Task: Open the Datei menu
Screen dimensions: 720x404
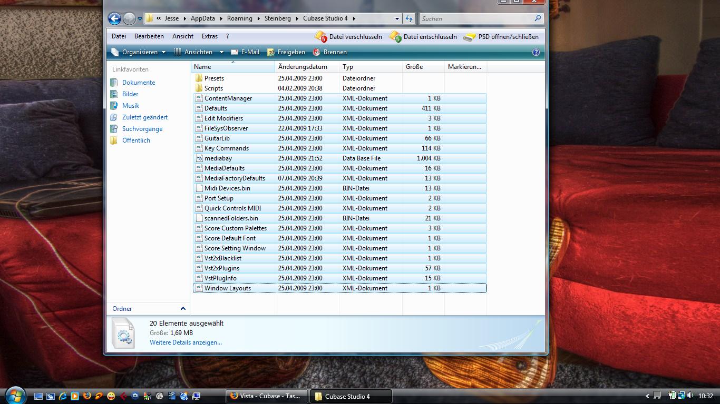Action: click(x=119, y=36)
